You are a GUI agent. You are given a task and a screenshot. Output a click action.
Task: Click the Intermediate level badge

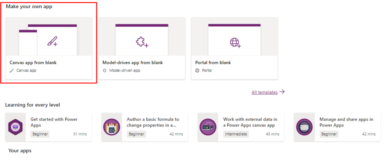pos(236,134)
